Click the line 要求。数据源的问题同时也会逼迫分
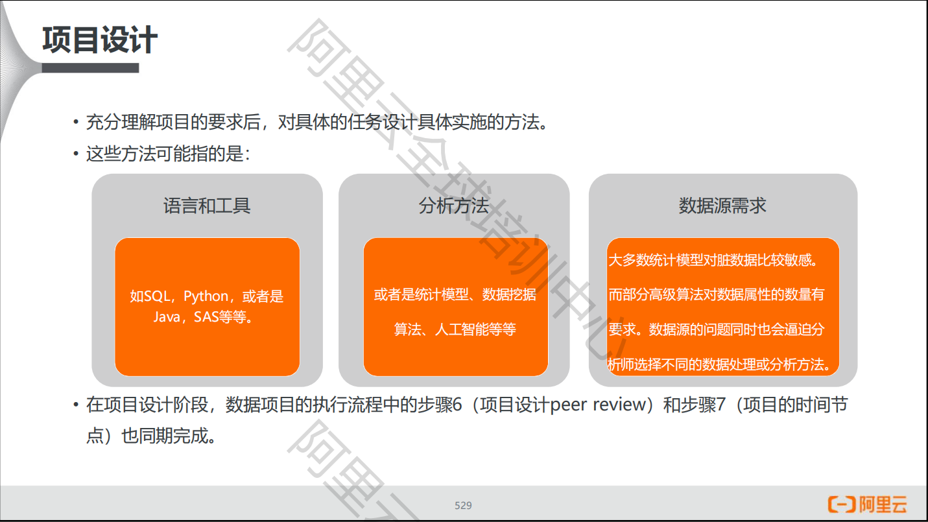 [x=717, y=329]
